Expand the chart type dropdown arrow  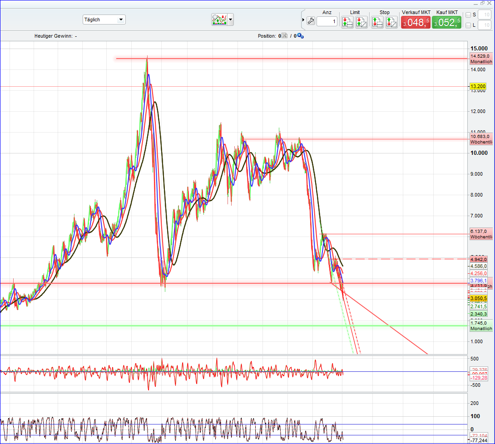point(229,19)
